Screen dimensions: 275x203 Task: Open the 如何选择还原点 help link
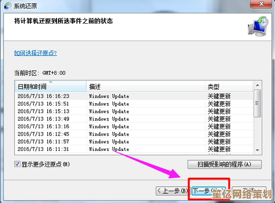[35, 53]
